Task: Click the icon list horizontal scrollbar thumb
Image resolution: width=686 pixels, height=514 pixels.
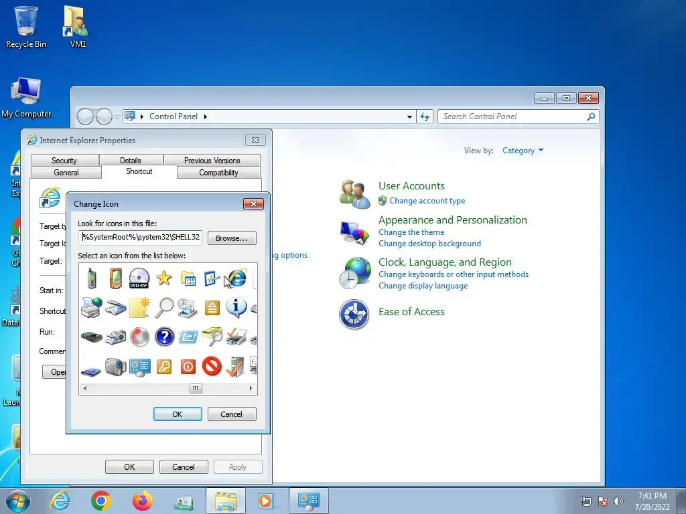Action: coord(196,388)
